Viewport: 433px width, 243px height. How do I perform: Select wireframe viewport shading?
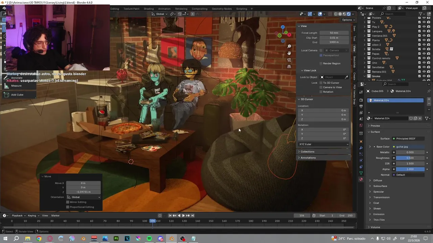(x=336, y=14)
